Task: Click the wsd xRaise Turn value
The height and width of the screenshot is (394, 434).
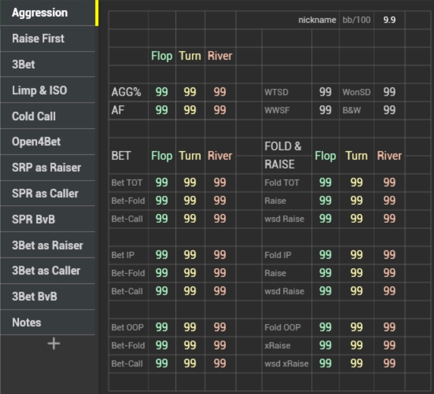Action: tap(357, 364)
